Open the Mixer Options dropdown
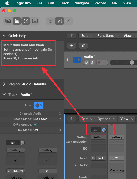Viewport: 137px width, 179px height. [106, 119]
